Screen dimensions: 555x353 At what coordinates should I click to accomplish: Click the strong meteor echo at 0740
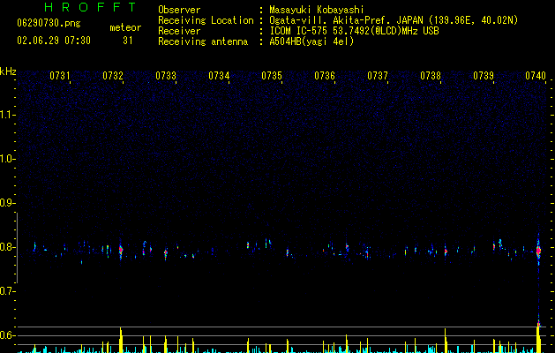[538, 251]
